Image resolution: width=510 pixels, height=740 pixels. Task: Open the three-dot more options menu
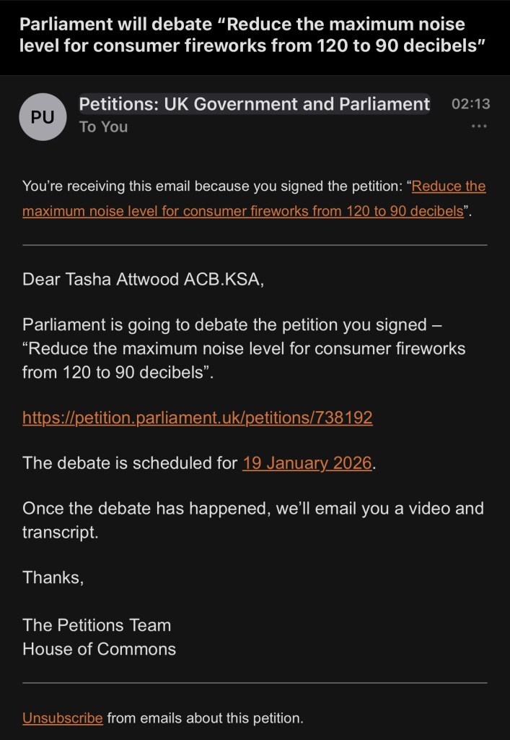click(x=478, y=126)
